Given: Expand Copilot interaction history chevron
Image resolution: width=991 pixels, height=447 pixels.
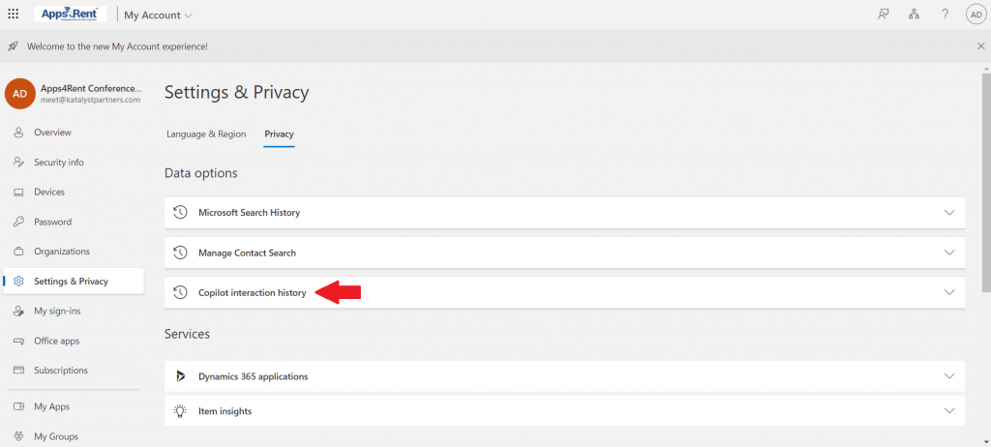Looking at the screenshot, I should click(x=949, y=292).
